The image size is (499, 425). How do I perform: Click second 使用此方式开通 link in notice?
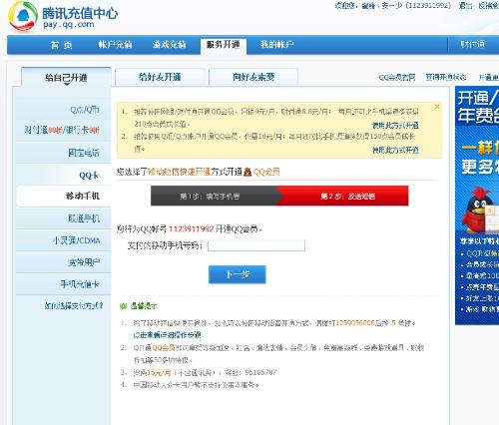tap(395, 150)
